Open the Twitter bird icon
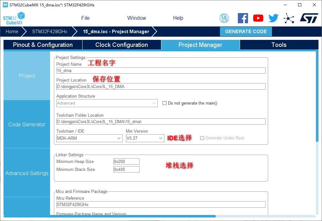This screenshot has width=322, height=221. click(x=273, y=18)
